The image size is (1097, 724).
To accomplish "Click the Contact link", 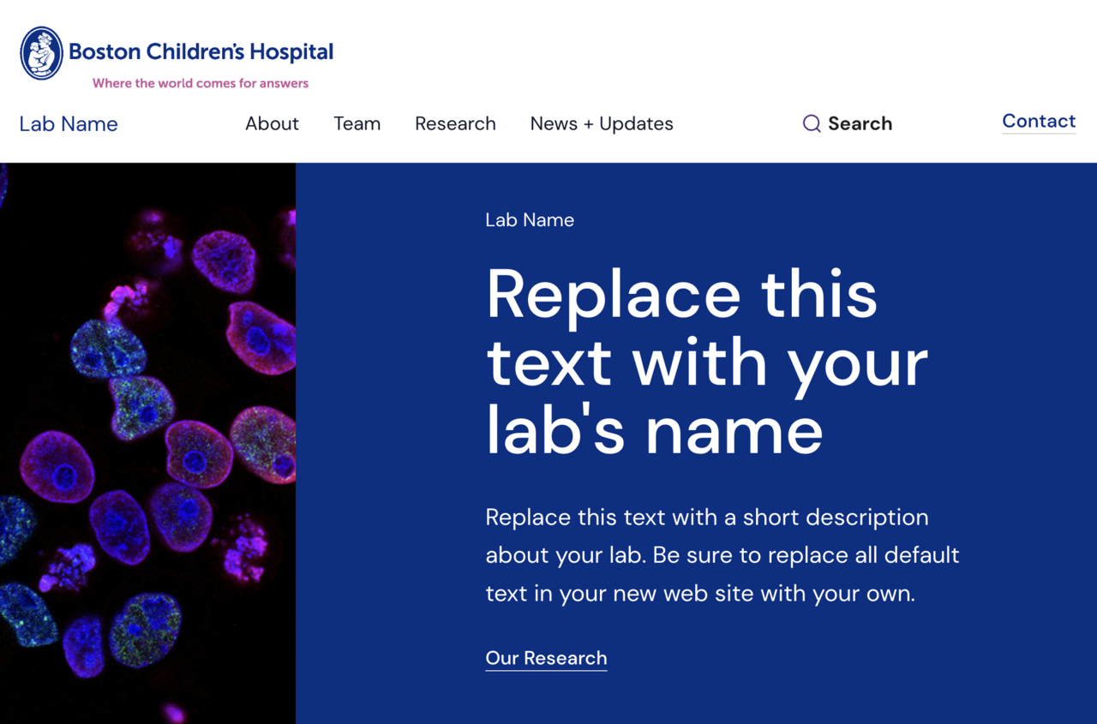I will pos(1039,121).
